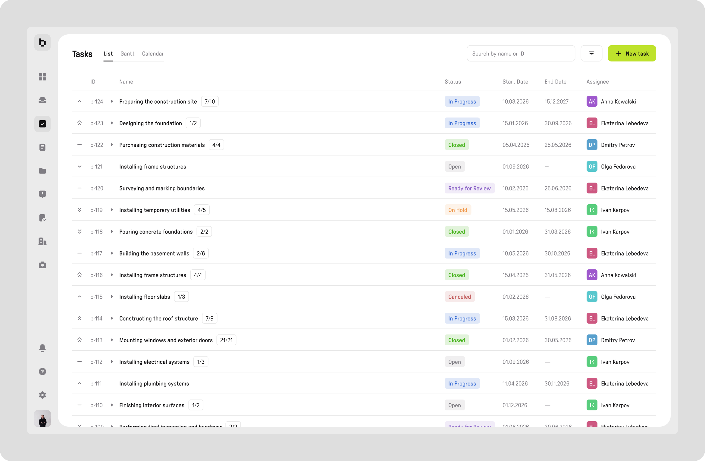
Task: Click the New task button
Action: 632,53
